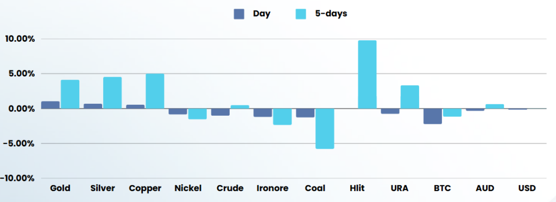Click the BTC Day bar
Screen dimensions: 556x202
click(x=433, y=116)
